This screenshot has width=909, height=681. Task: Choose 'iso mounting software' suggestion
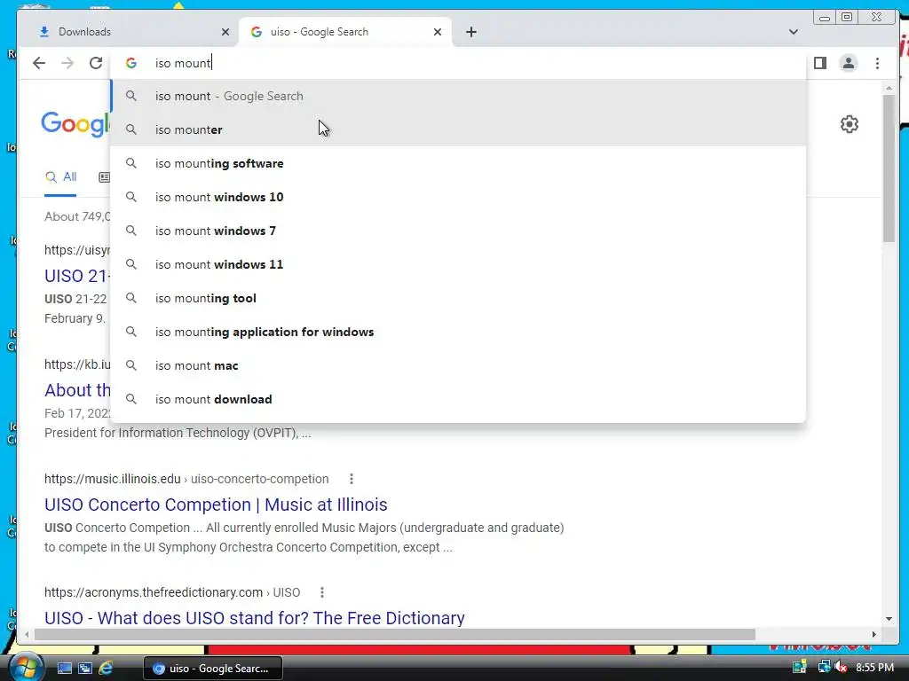(x=458, y=163)
